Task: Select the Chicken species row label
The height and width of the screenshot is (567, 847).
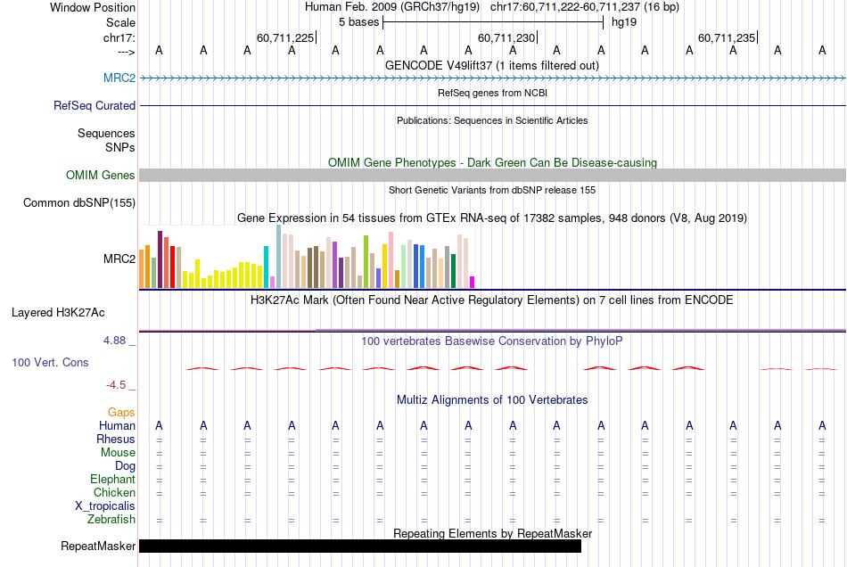Action: click(x=114, y=492)
